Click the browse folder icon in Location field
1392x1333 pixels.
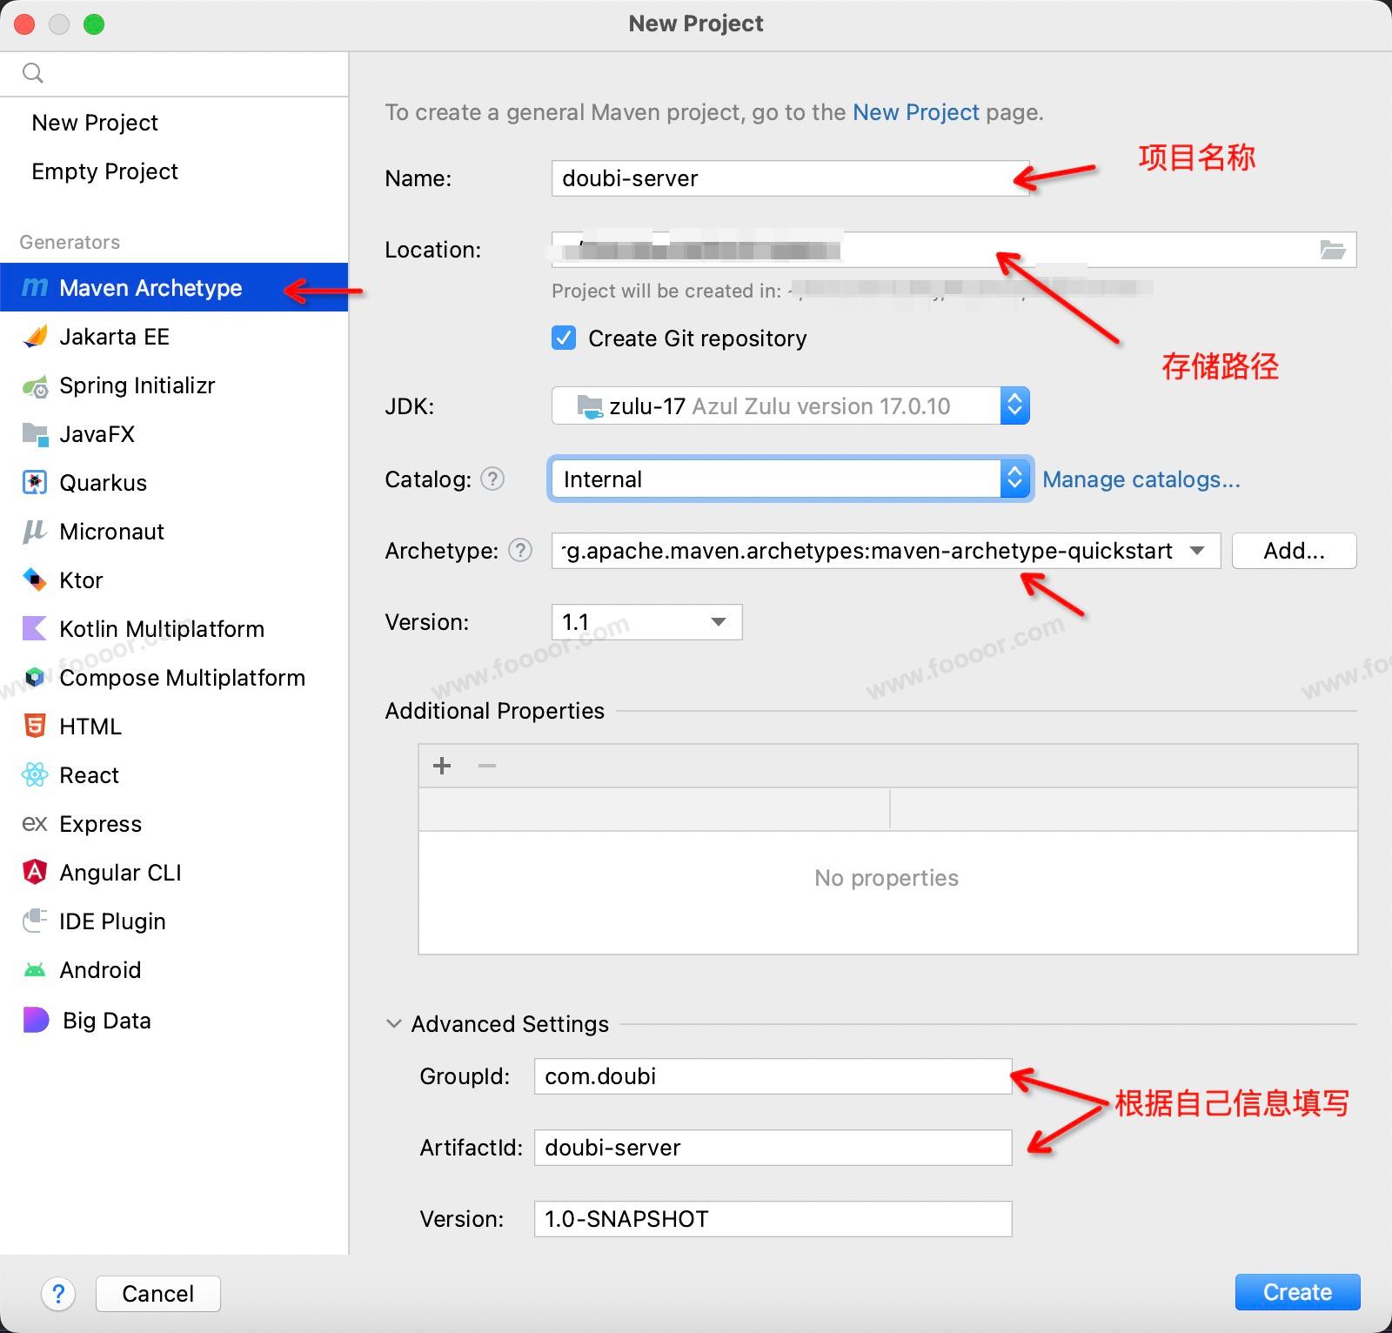1332,251
